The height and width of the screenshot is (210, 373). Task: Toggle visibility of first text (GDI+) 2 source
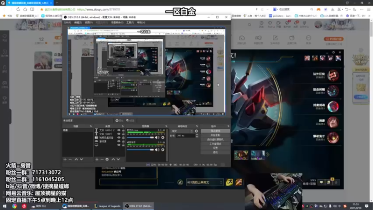[119, 130]
